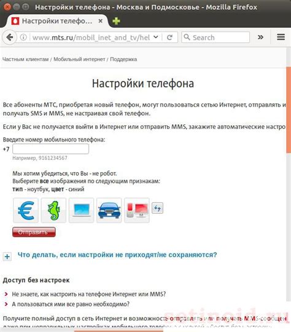
Task: Open site identity info icon
Action: click(23, 37)
